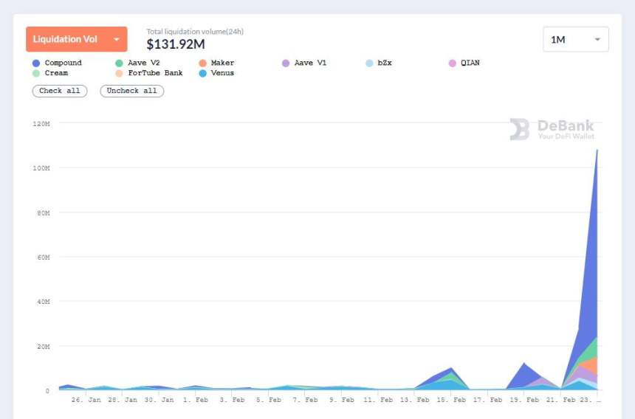This screenshot has width=635, height=419.
Task: Click the 60M y-axis label
Action: click(44, 257)
